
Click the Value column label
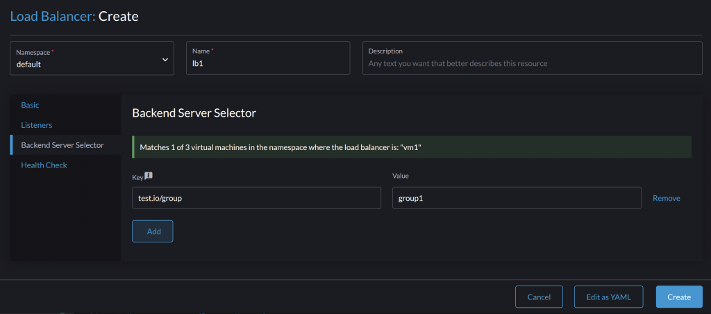click(x=402, y=176)
